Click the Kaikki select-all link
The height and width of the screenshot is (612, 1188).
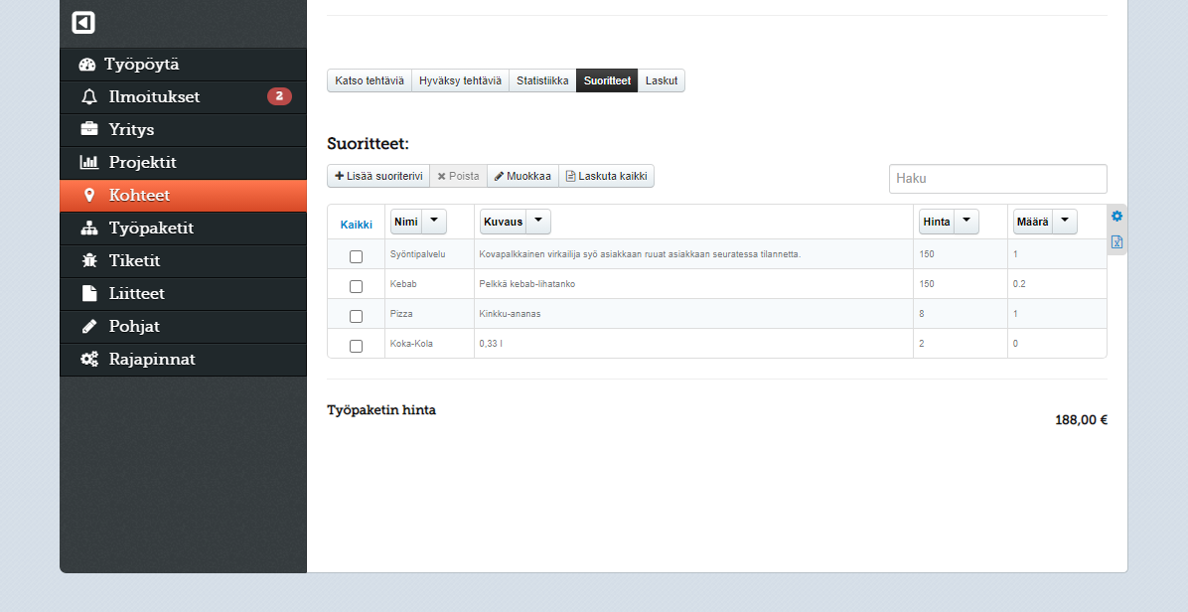click(356, 225)
